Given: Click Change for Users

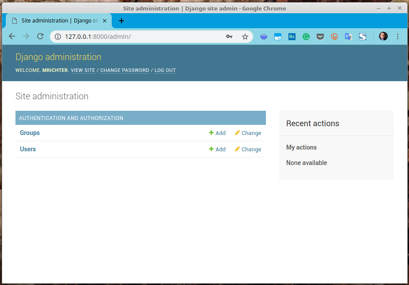Looking at the screenshot, I should coord(248,149).
